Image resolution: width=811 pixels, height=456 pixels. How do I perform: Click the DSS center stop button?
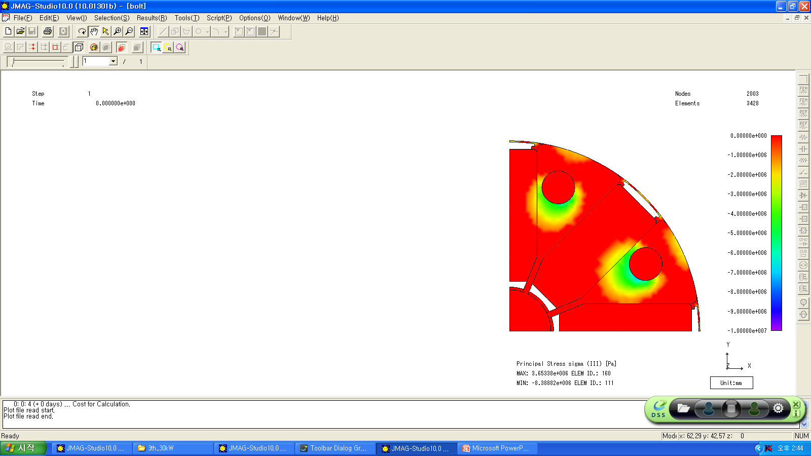point(731,409)
